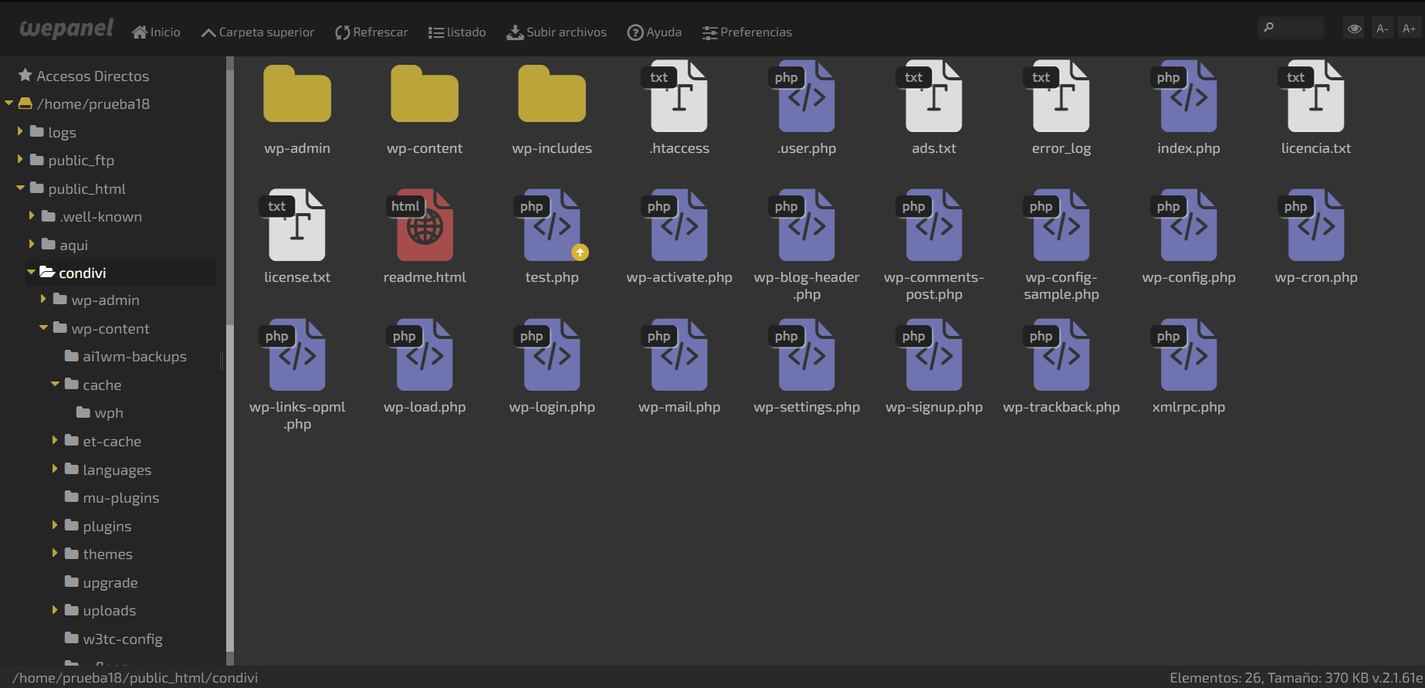Screen dimensions: 1425x688
Task: Open the .htaccess text file
Action: click(679, 97)
